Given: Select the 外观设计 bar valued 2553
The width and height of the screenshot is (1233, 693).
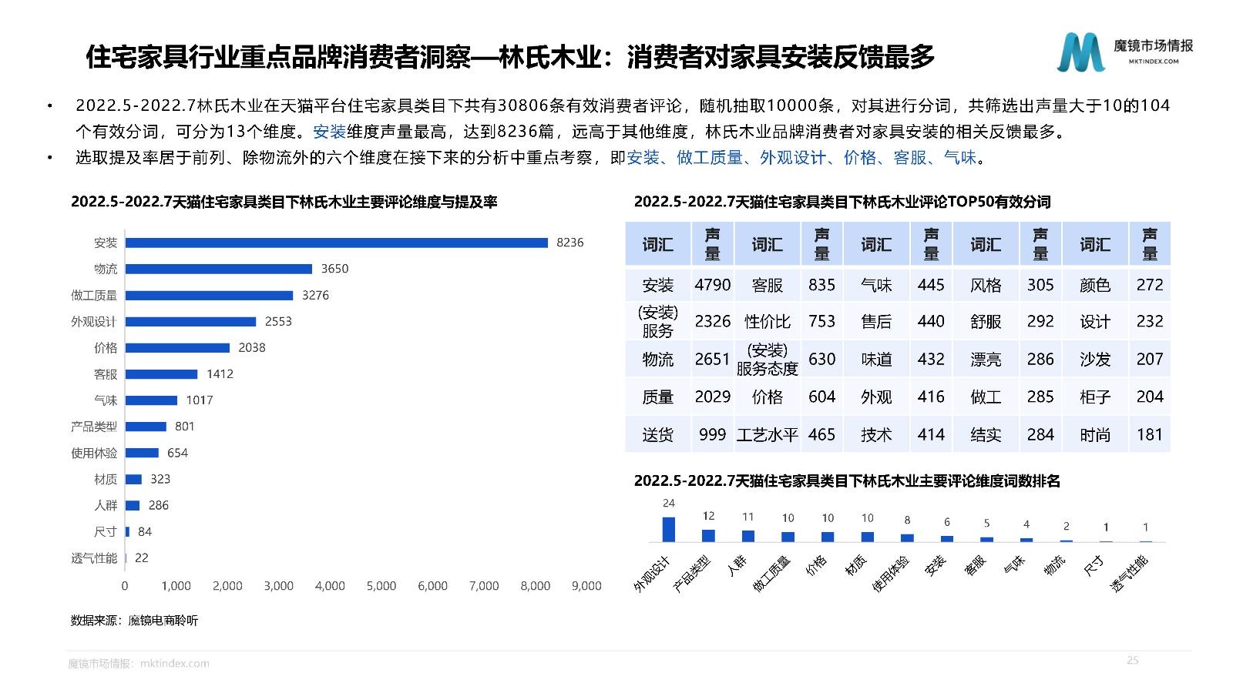Looking at the screenshot, I should 191,321.
